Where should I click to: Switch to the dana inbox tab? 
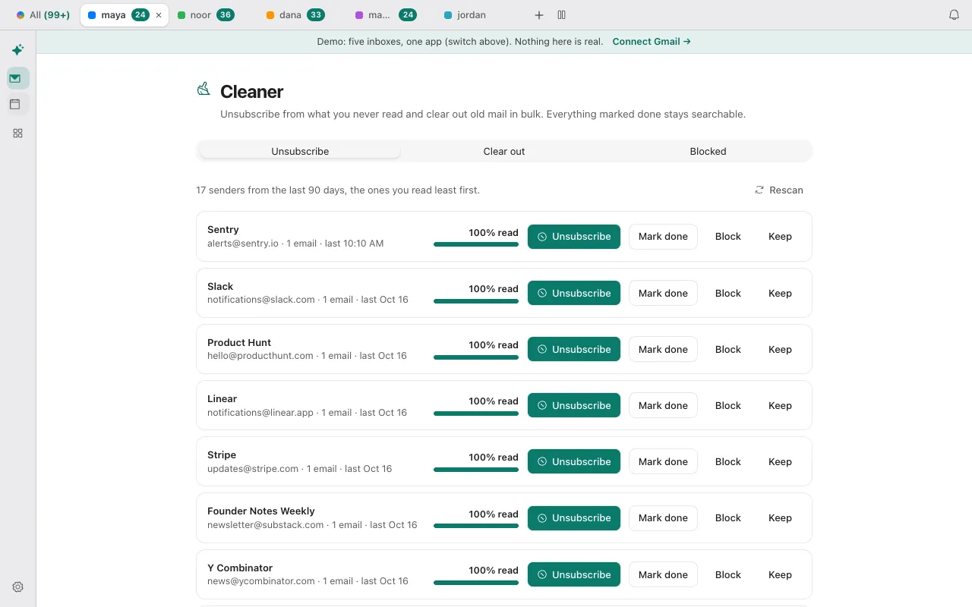(295, 15)
